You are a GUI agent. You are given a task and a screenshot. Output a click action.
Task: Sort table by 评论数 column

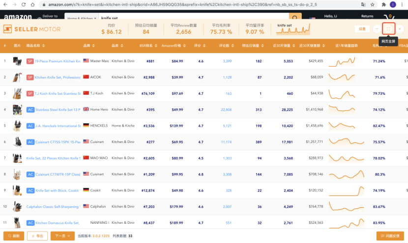pyautogui.click(x=224, y=46)
